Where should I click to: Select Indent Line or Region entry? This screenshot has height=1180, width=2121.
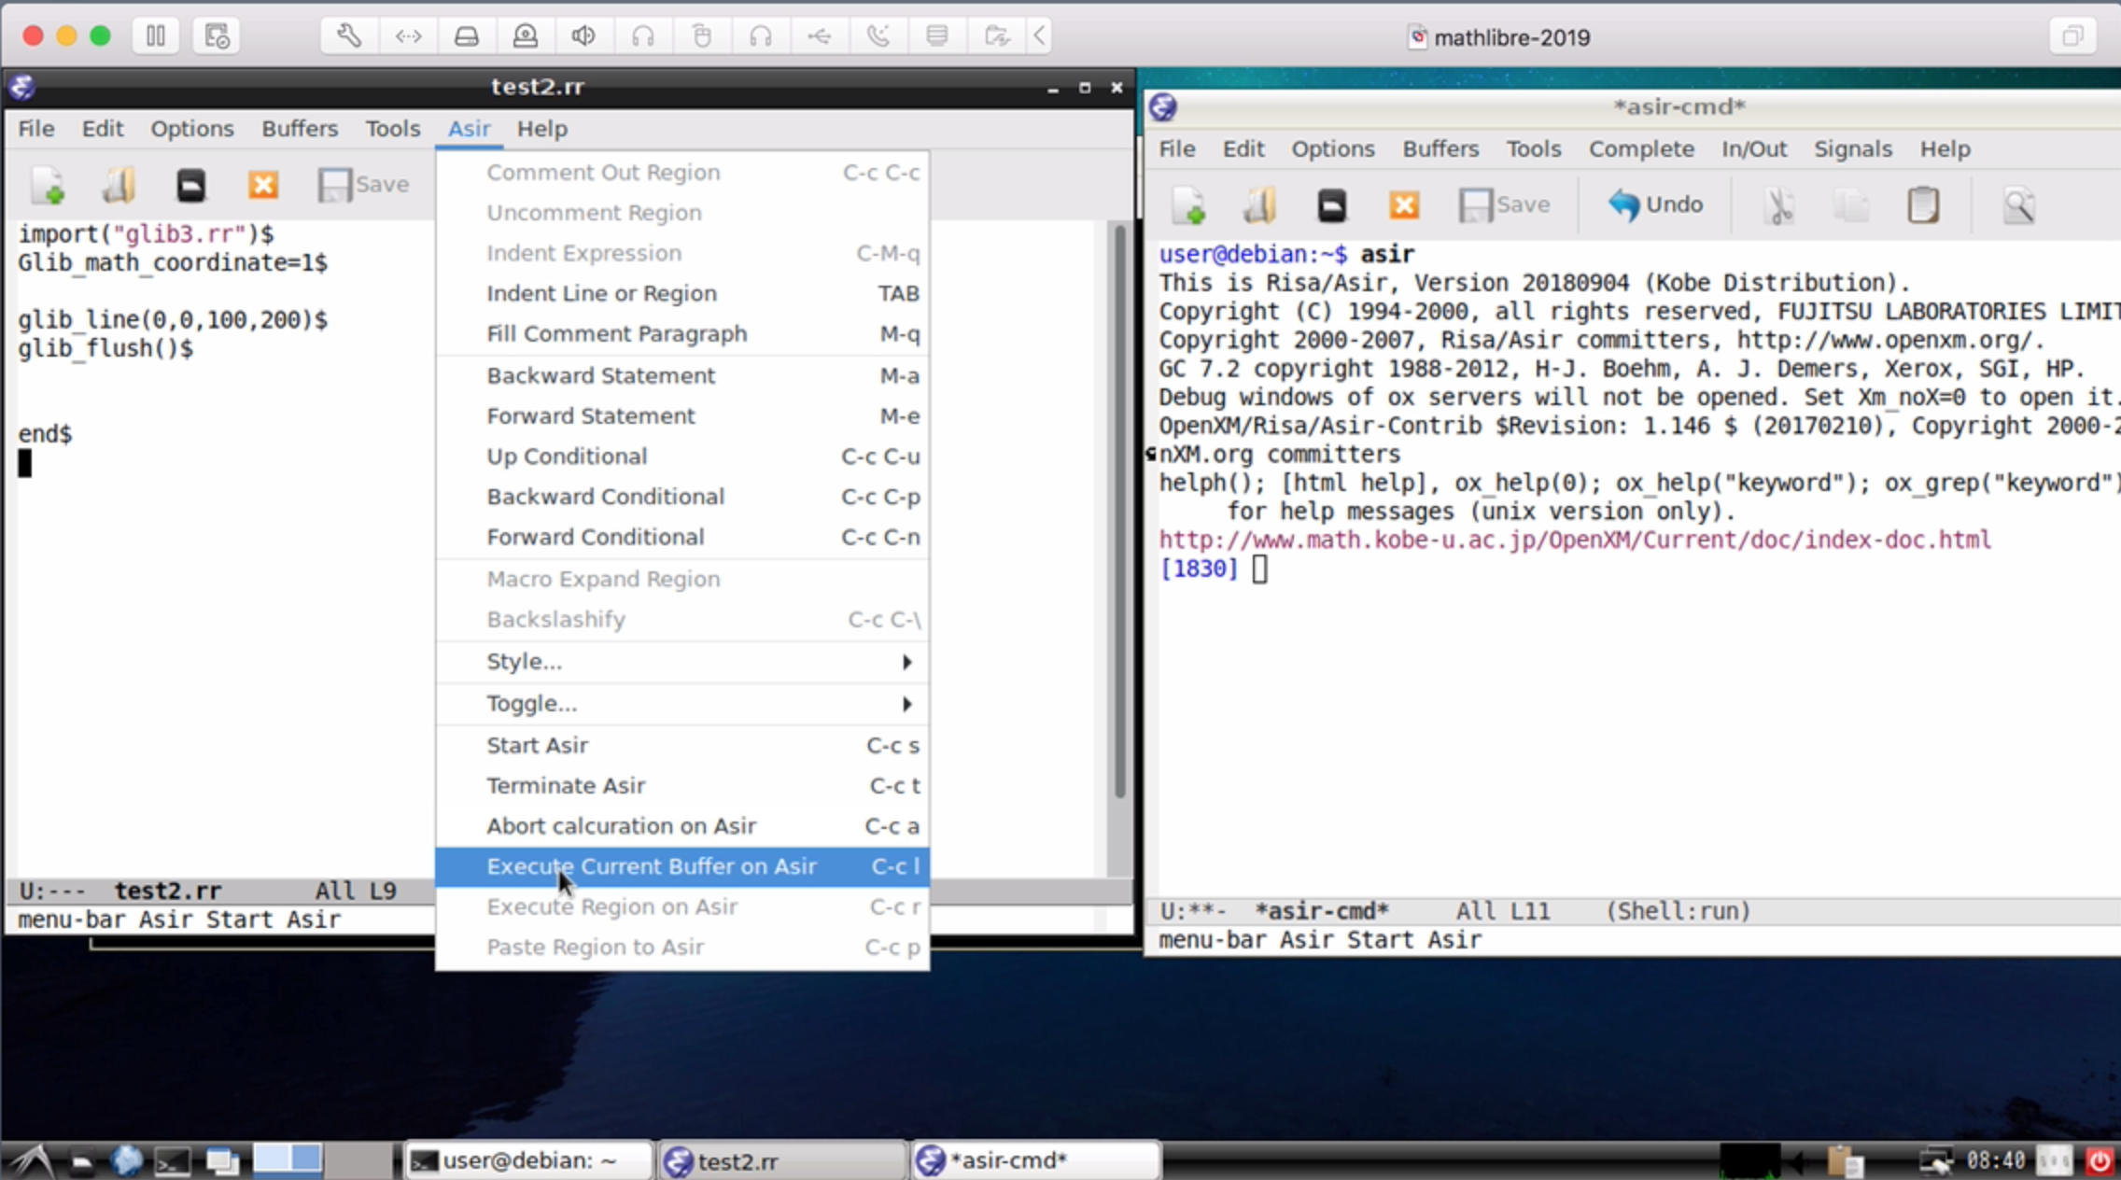click(x=682, y=293)
